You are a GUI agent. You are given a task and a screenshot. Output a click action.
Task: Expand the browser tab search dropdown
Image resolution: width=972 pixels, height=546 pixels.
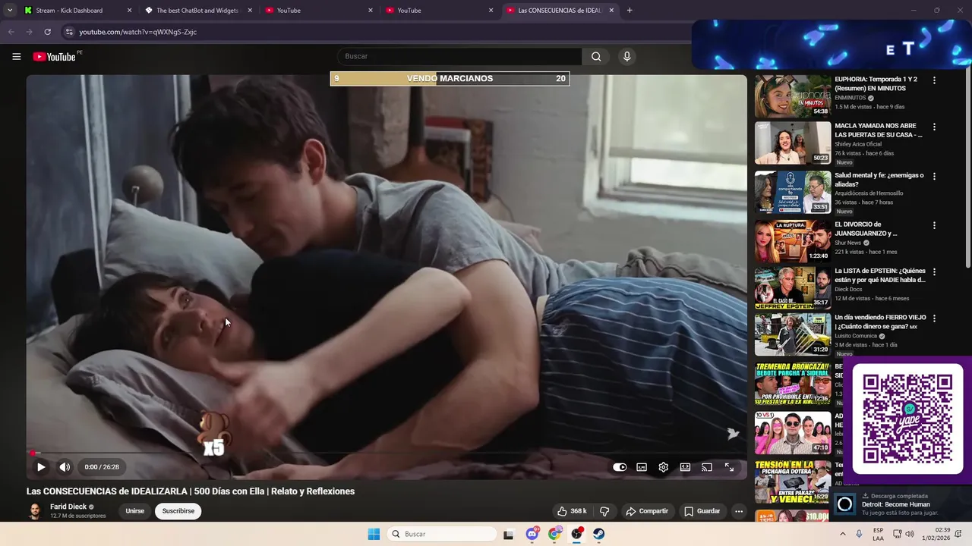[x=9, y=11]
